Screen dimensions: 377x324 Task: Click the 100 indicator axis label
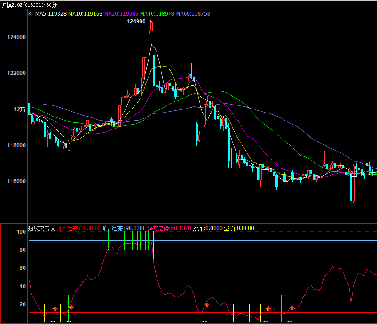pyautogui.click(x=21, y=232)
